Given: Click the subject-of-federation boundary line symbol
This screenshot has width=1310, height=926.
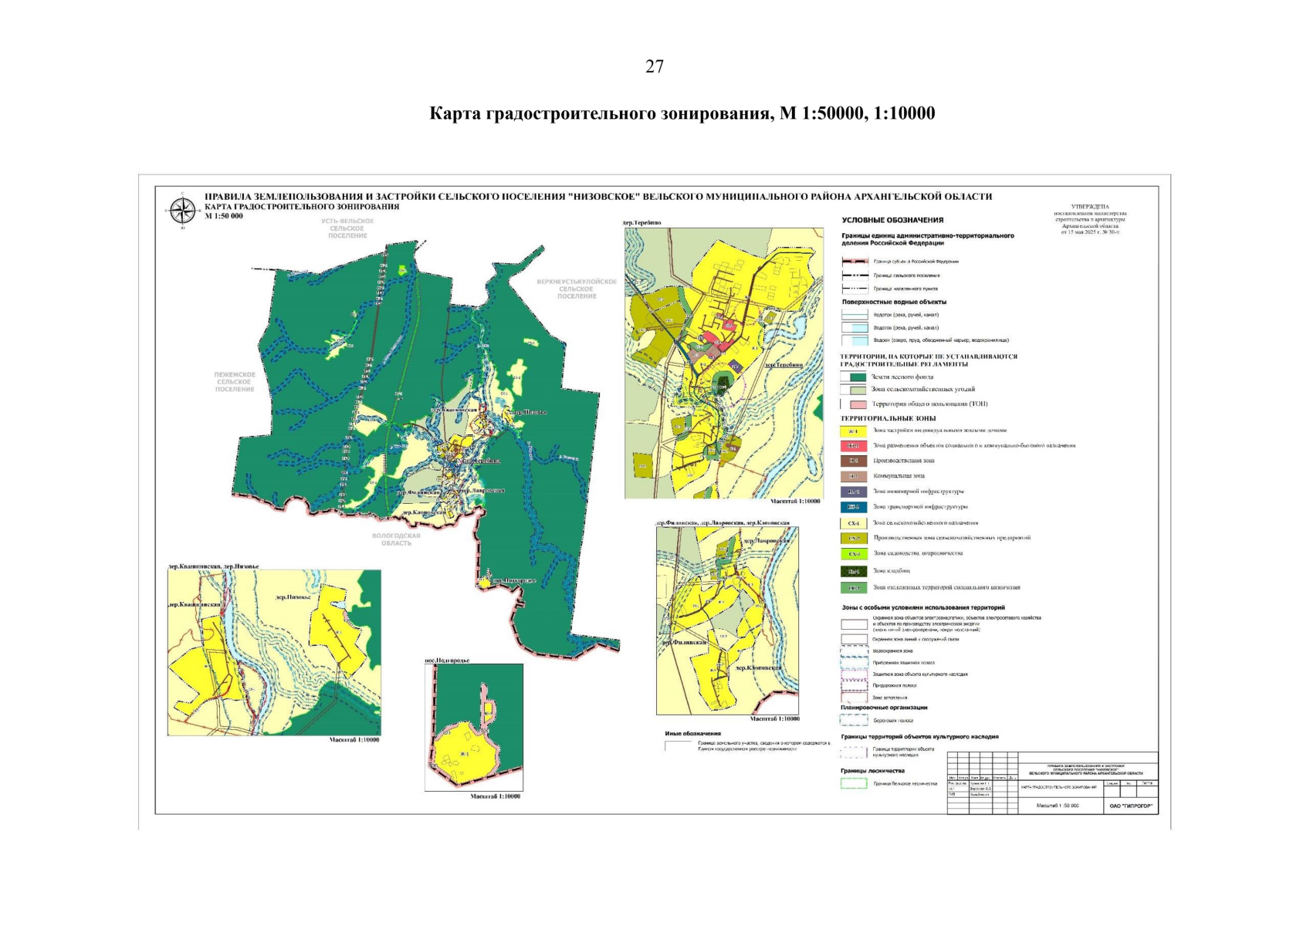Looking at the screenshot, I should click(854, 262).
